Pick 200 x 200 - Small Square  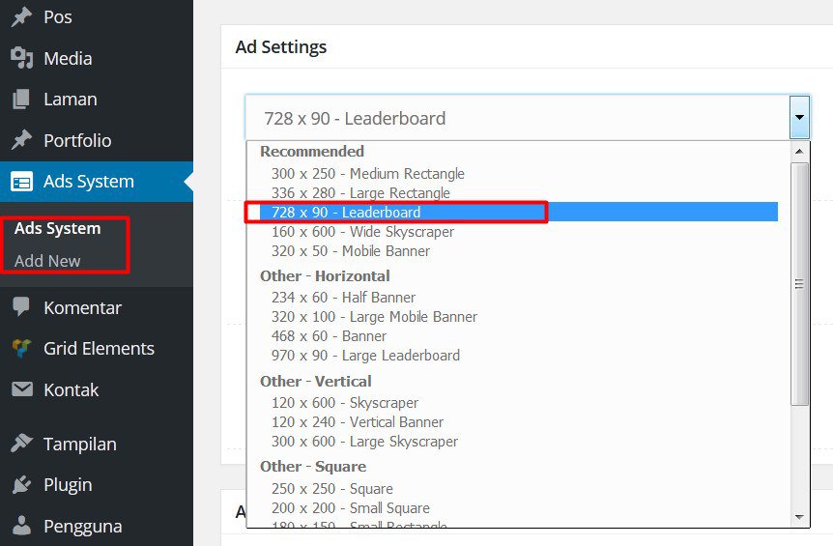pos(350,507)
